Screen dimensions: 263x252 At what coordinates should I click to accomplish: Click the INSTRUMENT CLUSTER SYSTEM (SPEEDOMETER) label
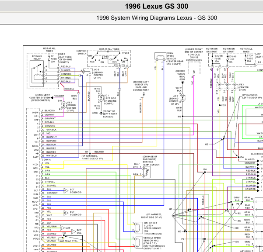click(x=40, y=98)
